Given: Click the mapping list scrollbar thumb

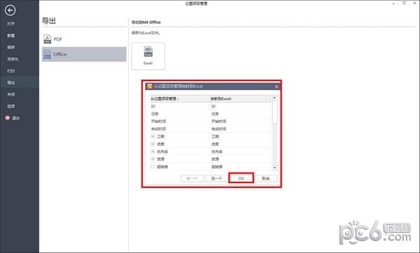Looking at the screenshot, I should click(274, 112).
